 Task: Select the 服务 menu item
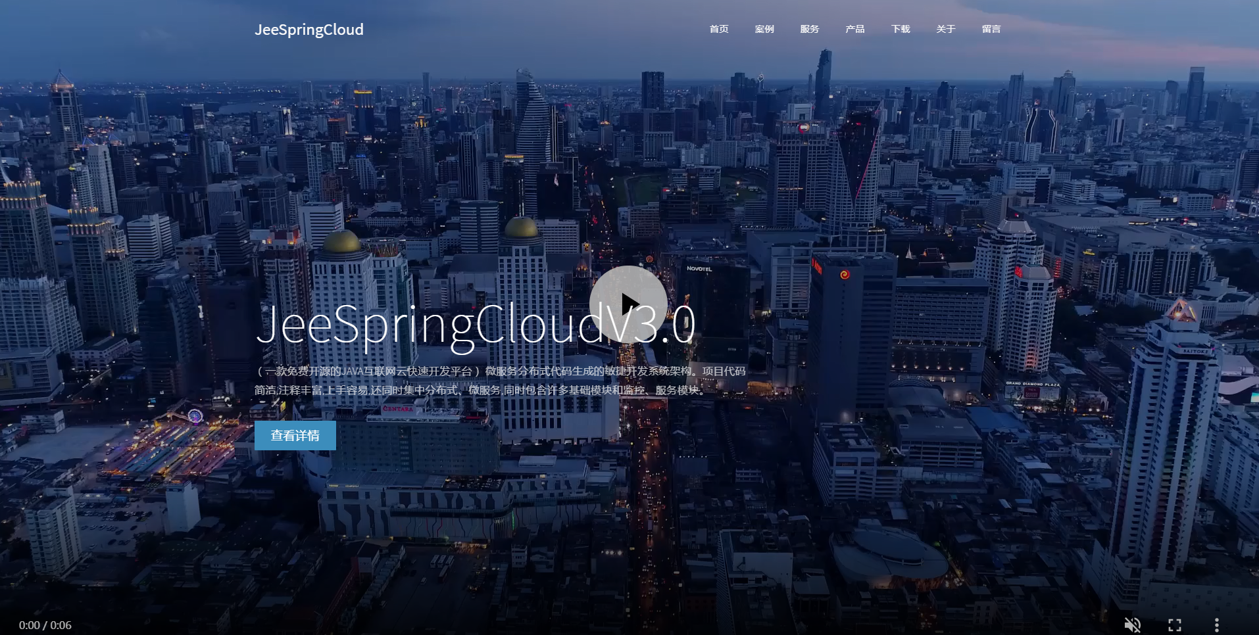809,29
